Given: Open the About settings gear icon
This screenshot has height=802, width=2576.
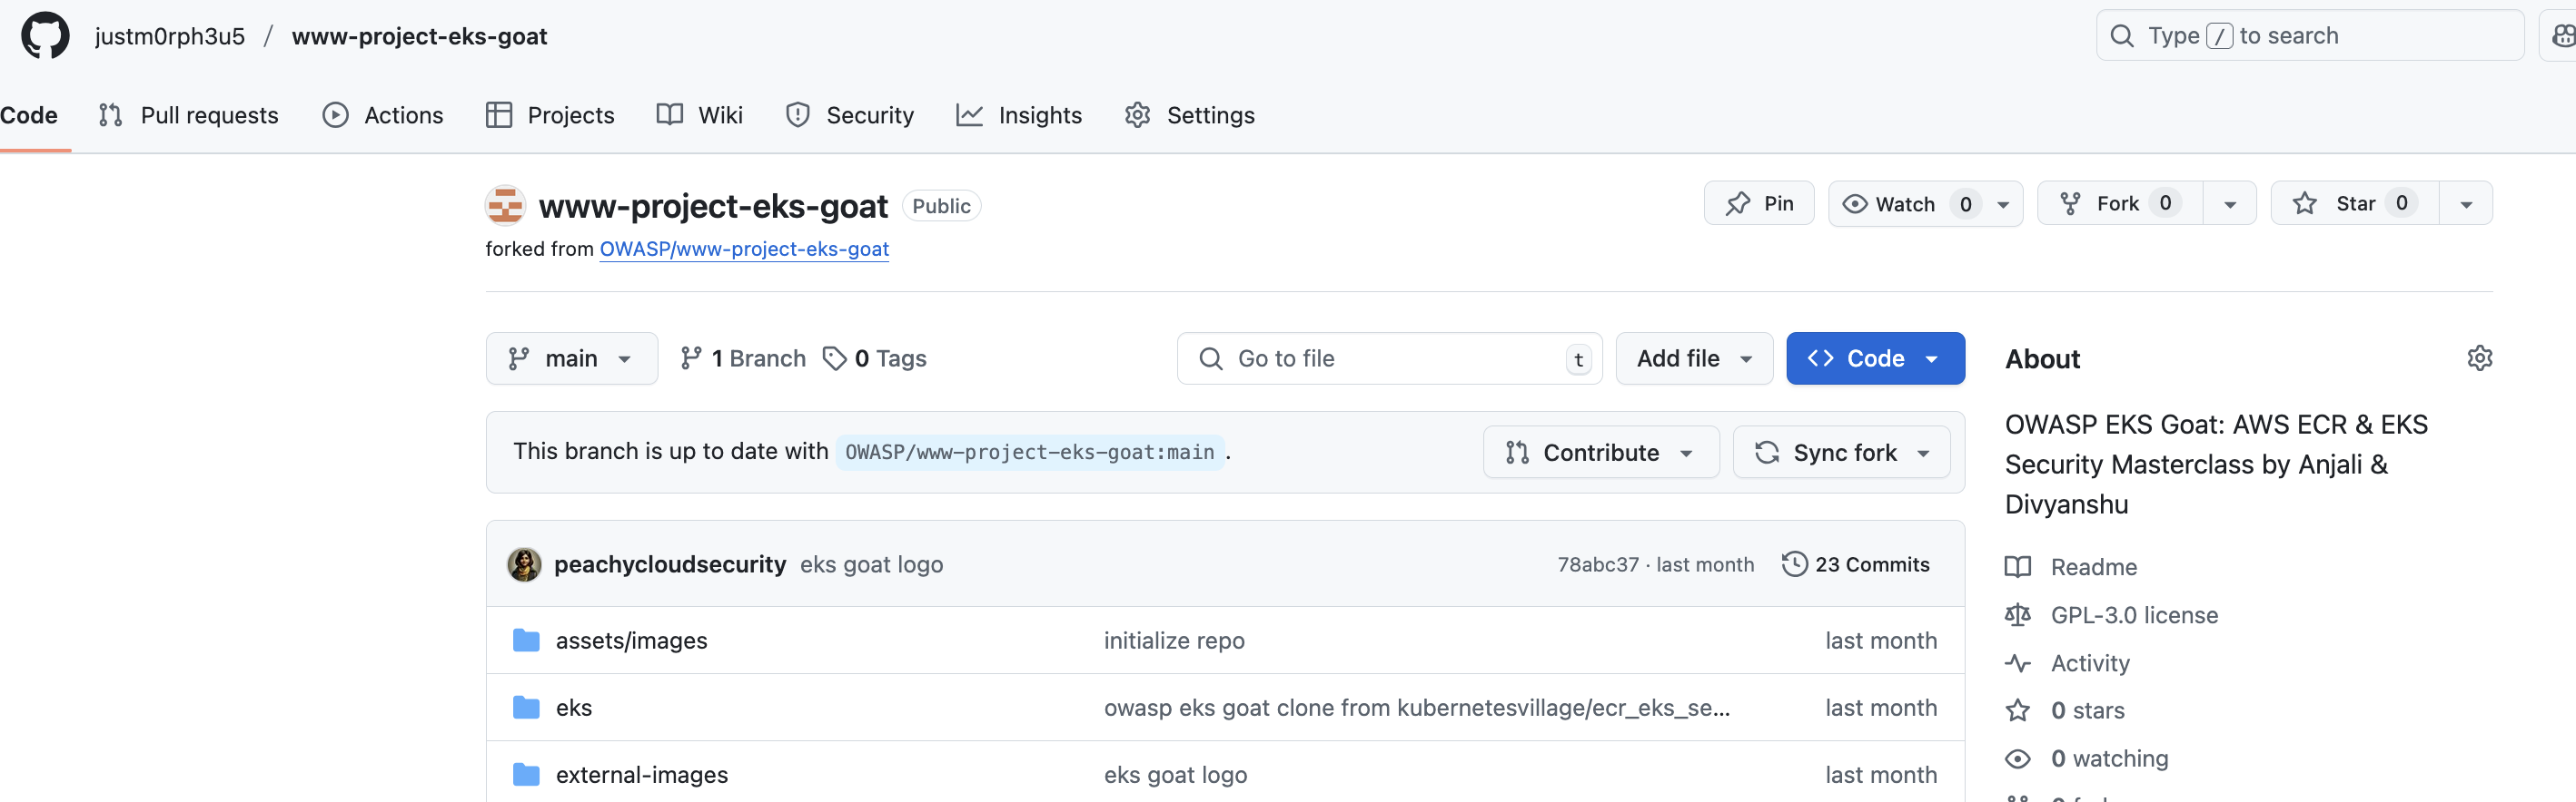Looking at the screenshot, I should [x=2479, y=358].
